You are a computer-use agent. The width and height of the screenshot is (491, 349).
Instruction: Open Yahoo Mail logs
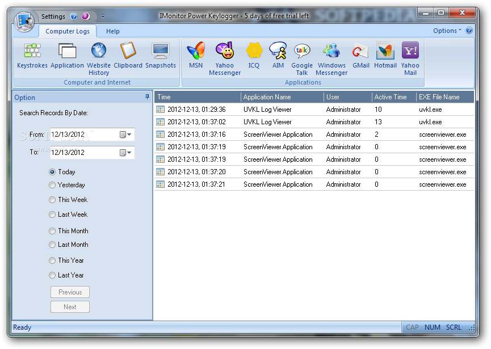pyautogui.click(x=410, y=59)
